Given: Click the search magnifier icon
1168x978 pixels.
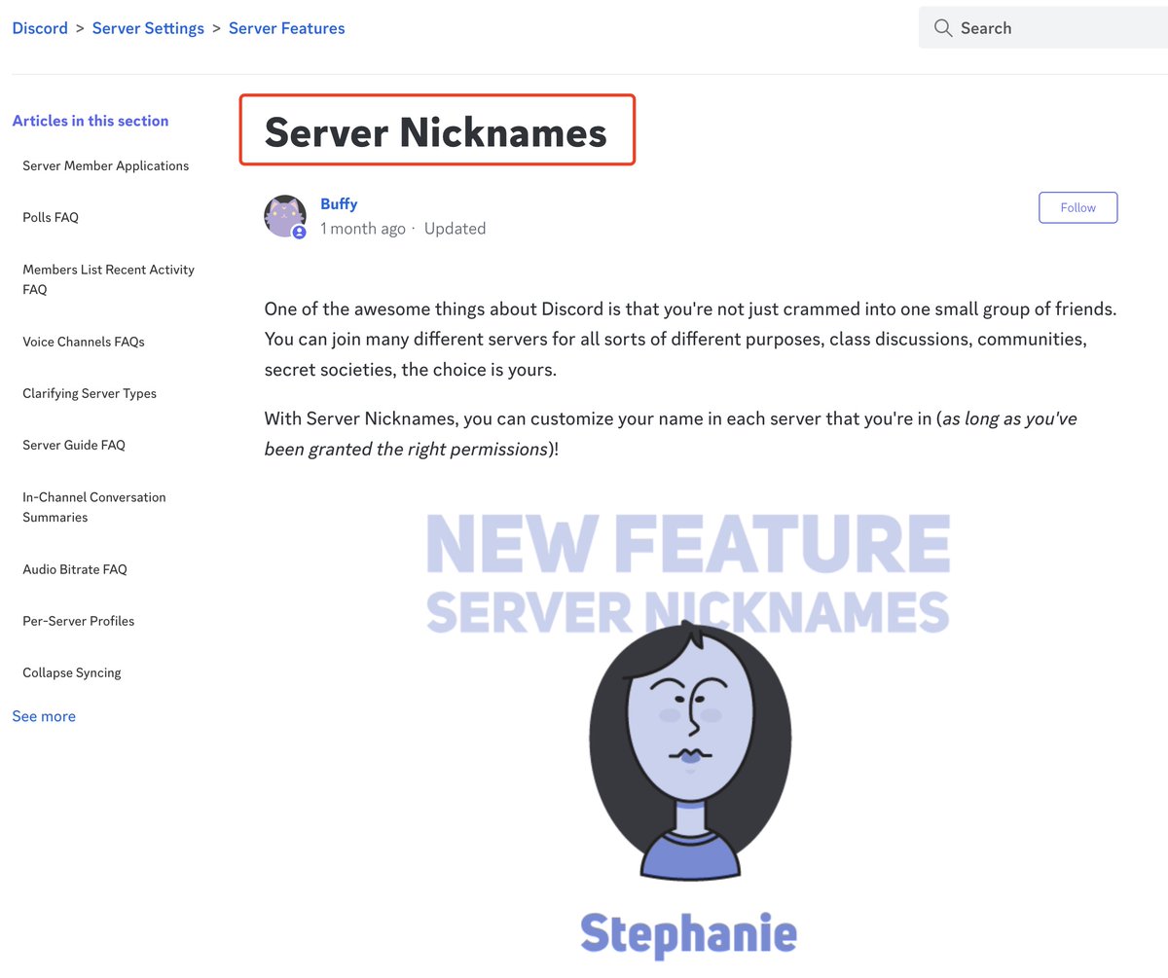Looking at the screenshot, I should (x=942, y=28).
